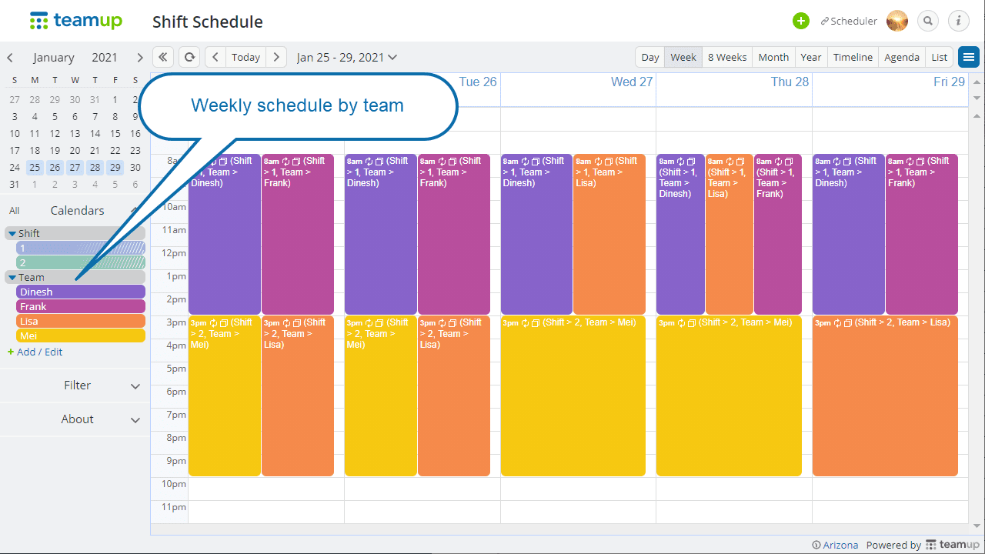Screen dimensions: 985x554
Task: Expand the Filter section
Action: click(x=75, y=385)
